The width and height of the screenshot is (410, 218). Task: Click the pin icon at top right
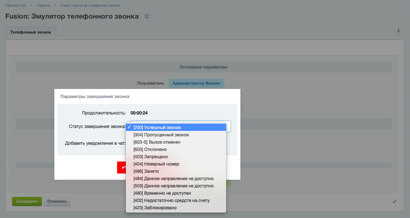398,31
